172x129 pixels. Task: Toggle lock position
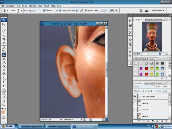point(148,91)
